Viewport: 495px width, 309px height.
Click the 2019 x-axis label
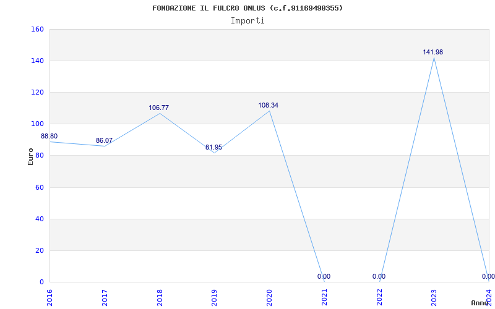coord(214,298)
